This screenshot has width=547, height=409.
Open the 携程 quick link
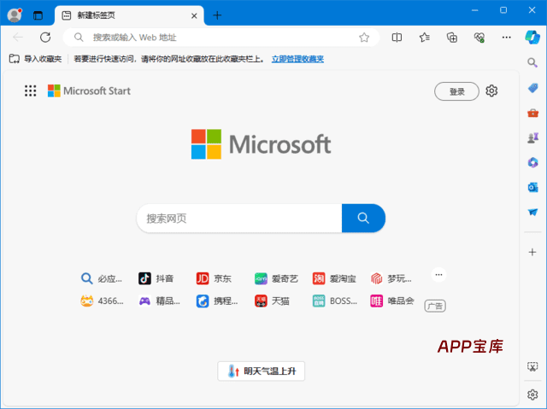point(217,301)
